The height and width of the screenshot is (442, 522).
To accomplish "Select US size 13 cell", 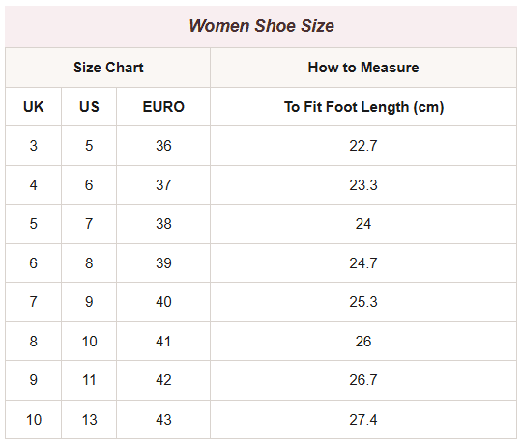I will pos(89,420).
